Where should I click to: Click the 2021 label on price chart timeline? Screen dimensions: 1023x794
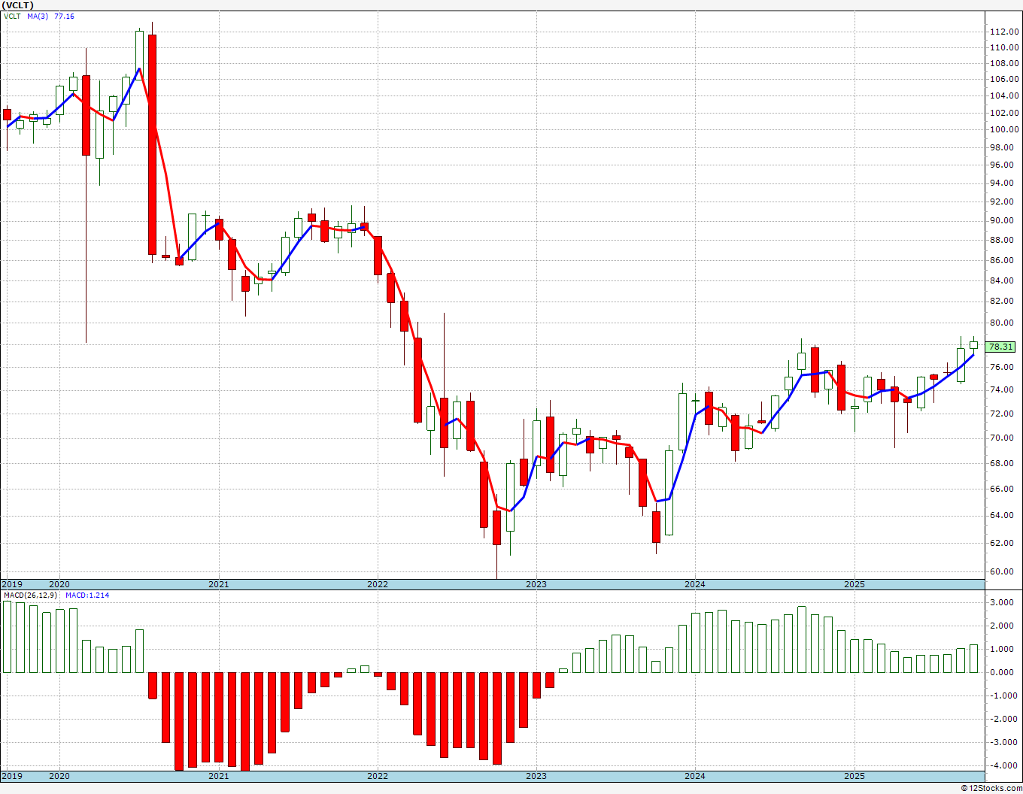pos(219,584)
